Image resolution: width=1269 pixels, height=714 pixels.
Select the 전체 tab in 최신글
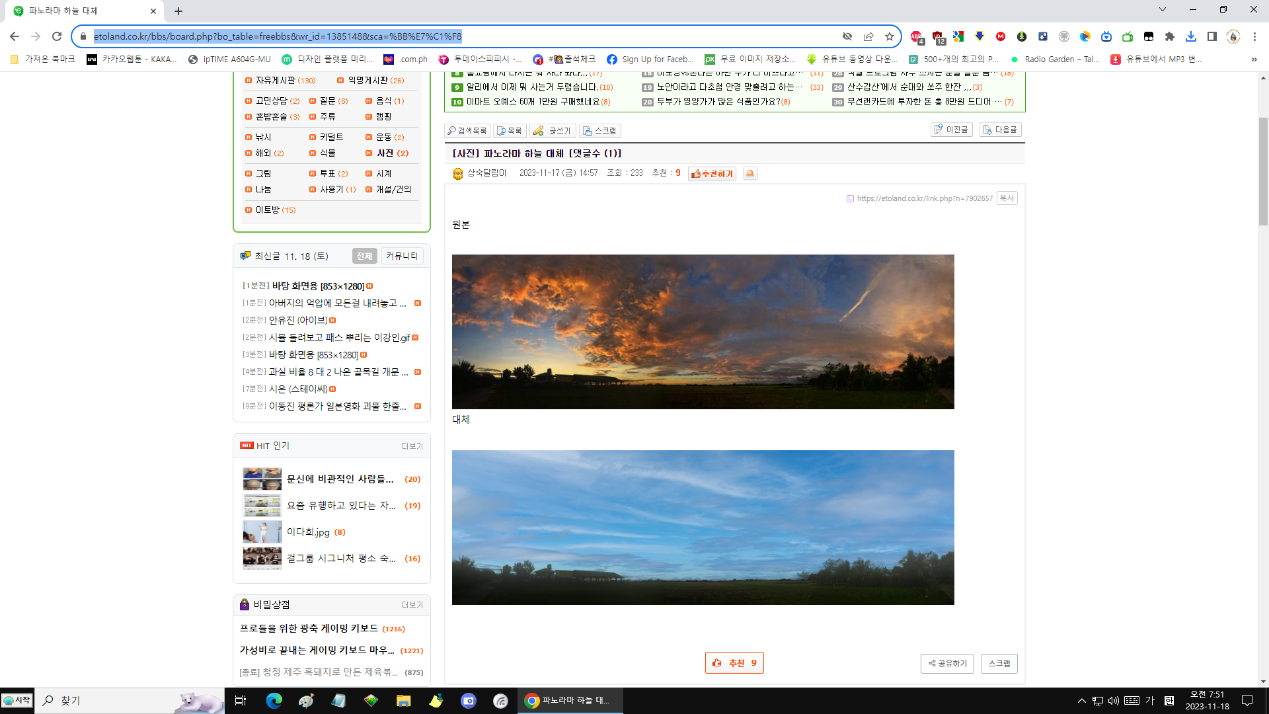click(364, 256)
